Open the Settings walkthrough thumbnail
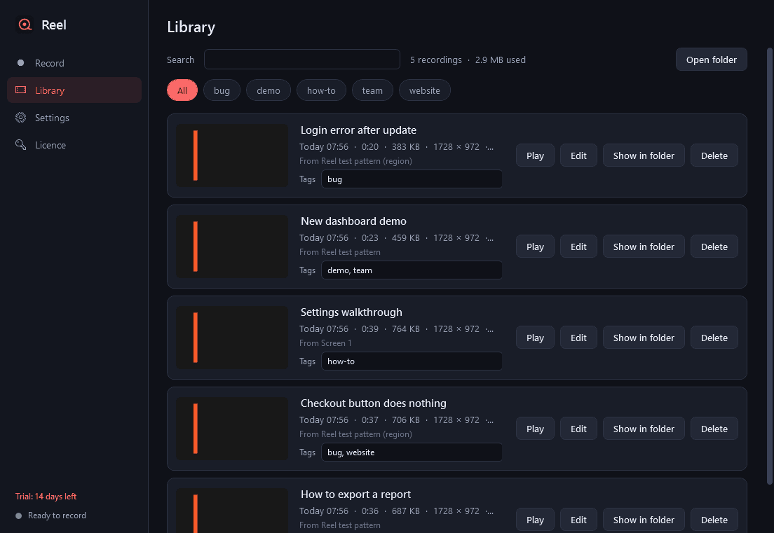This screenshot has width=774, height=533. tap(232, 338)
